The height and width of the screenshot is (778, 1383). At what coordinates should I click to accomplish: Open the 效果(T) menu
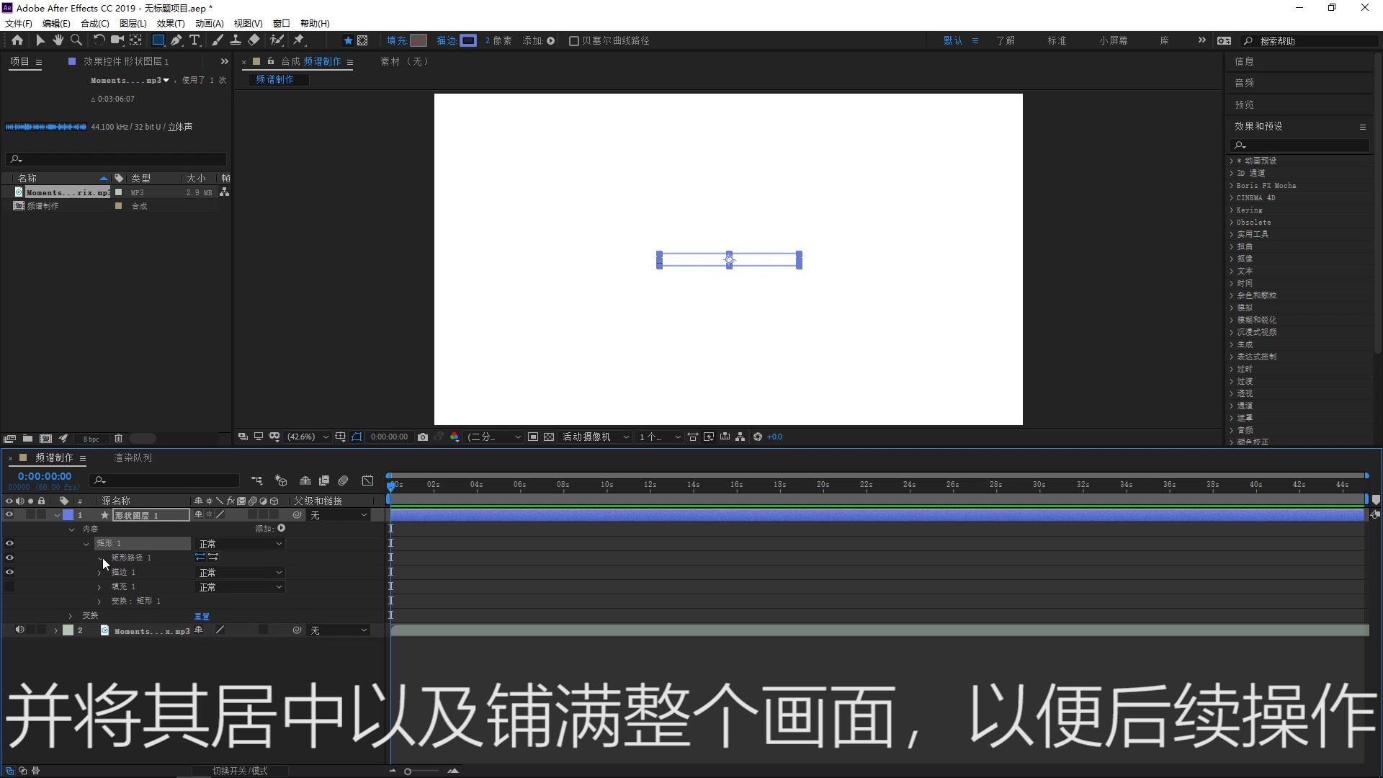point(170,23)
